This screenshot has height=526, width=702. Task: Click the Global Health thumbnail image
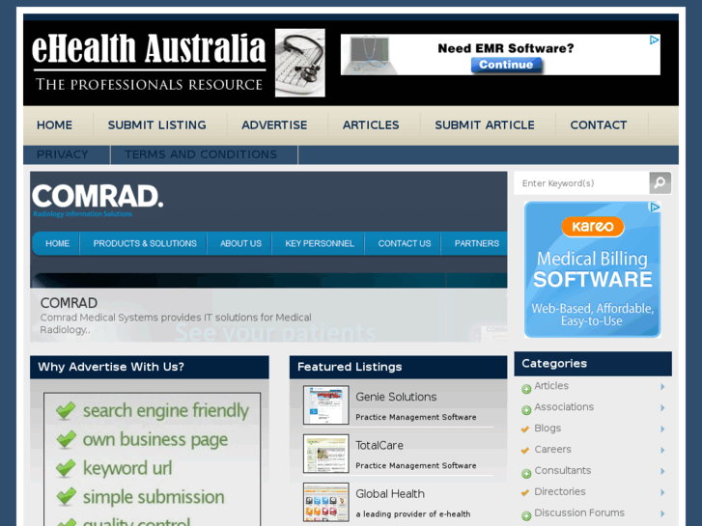326,502
